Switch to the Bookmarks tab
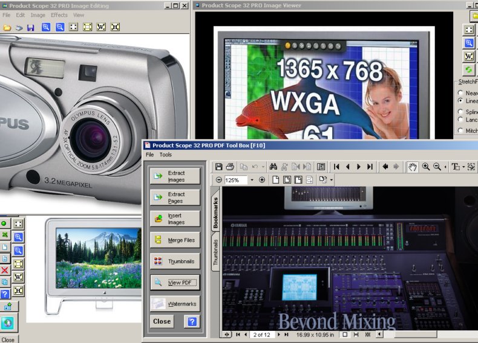This screenshot has height=343, width=478. point(215,212)
